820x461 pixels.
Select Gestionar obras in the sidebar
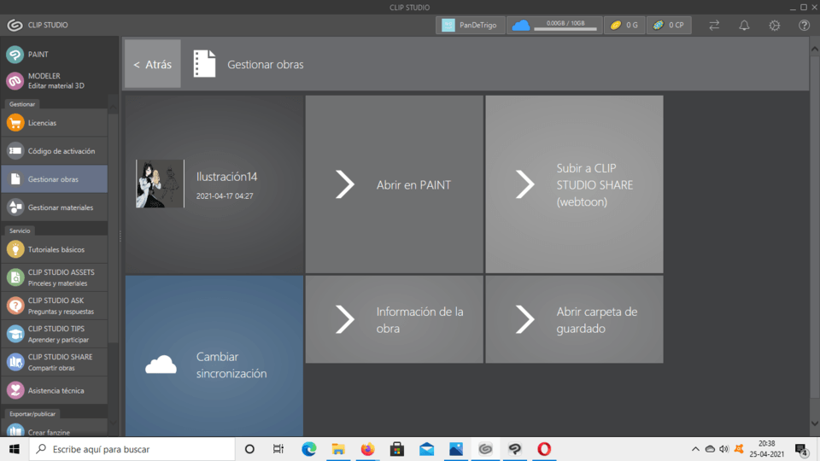point(55,179)
